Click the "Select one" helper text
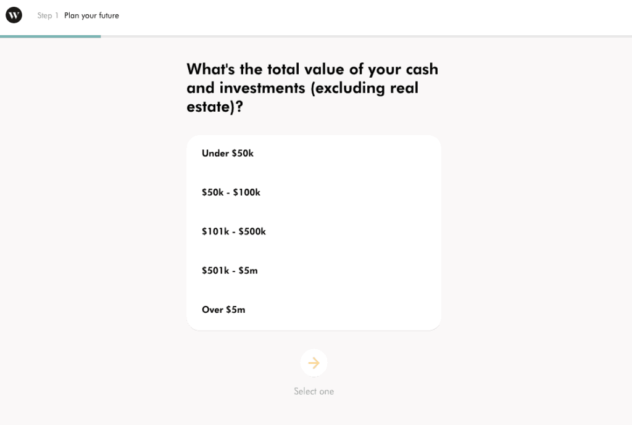This screenshot has height=425, width=632. [314, 391]
